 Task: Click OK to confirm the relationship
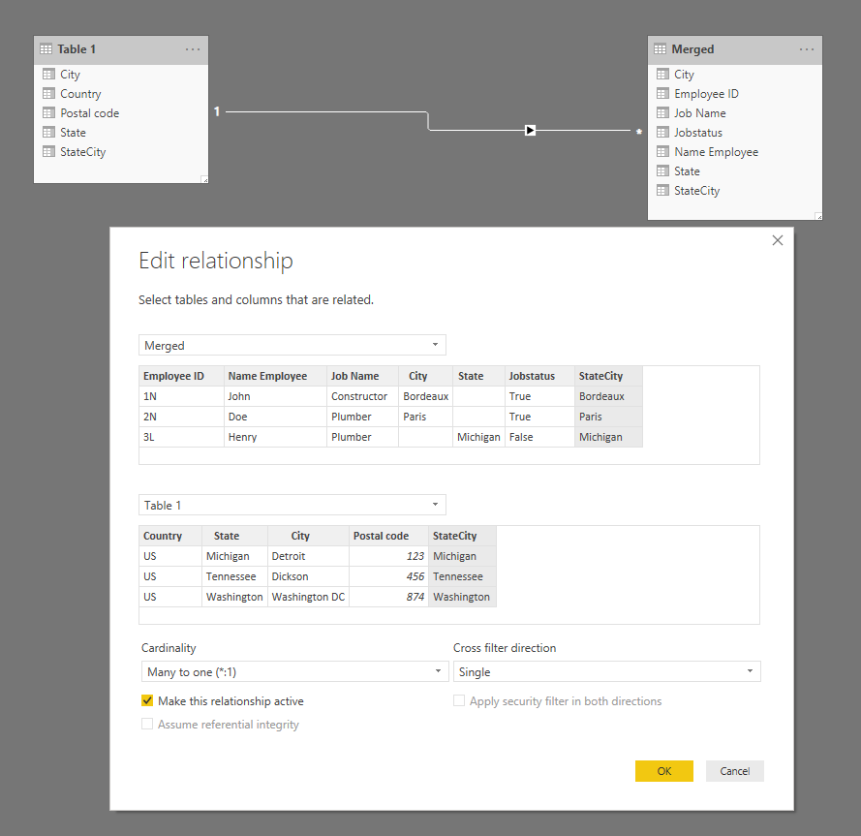pos(663,771)
